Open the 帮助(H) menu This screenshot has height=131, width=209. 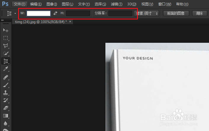[182, 4]
